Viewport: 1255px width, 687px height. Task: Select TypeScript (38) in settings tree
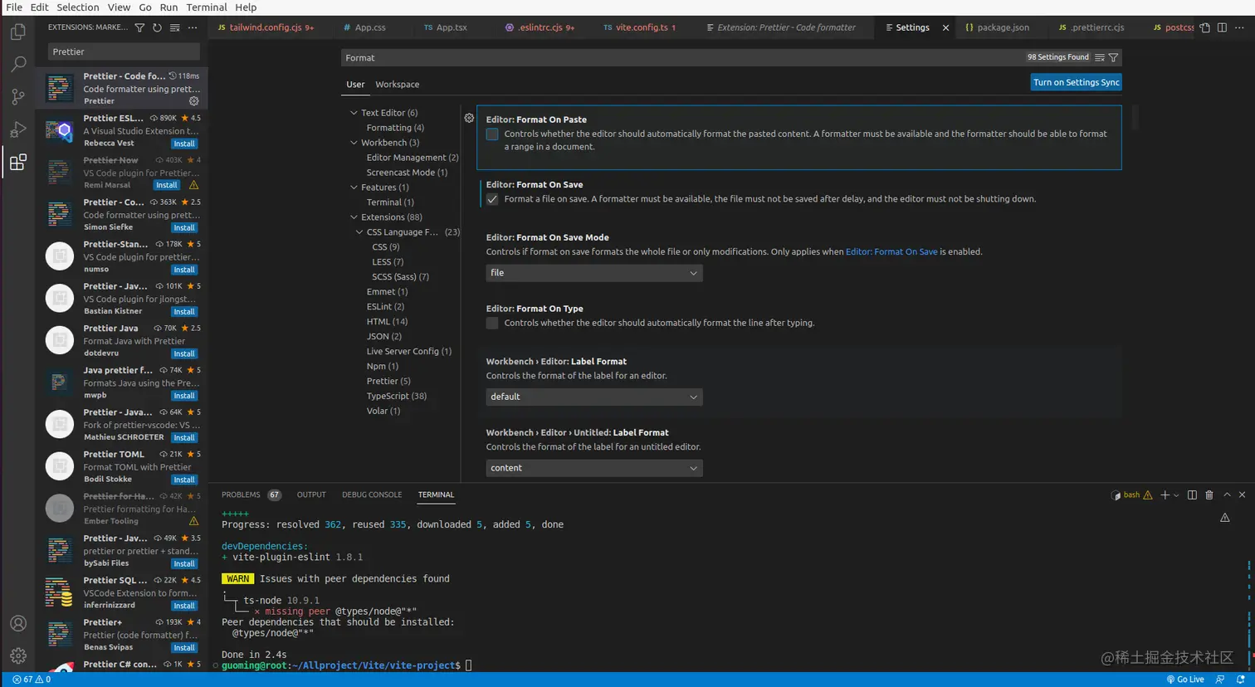397,397
